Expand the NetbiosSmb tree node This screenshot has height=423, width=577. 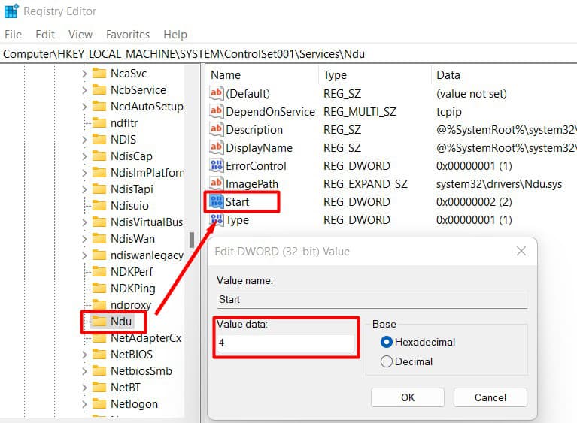(84, 371)
